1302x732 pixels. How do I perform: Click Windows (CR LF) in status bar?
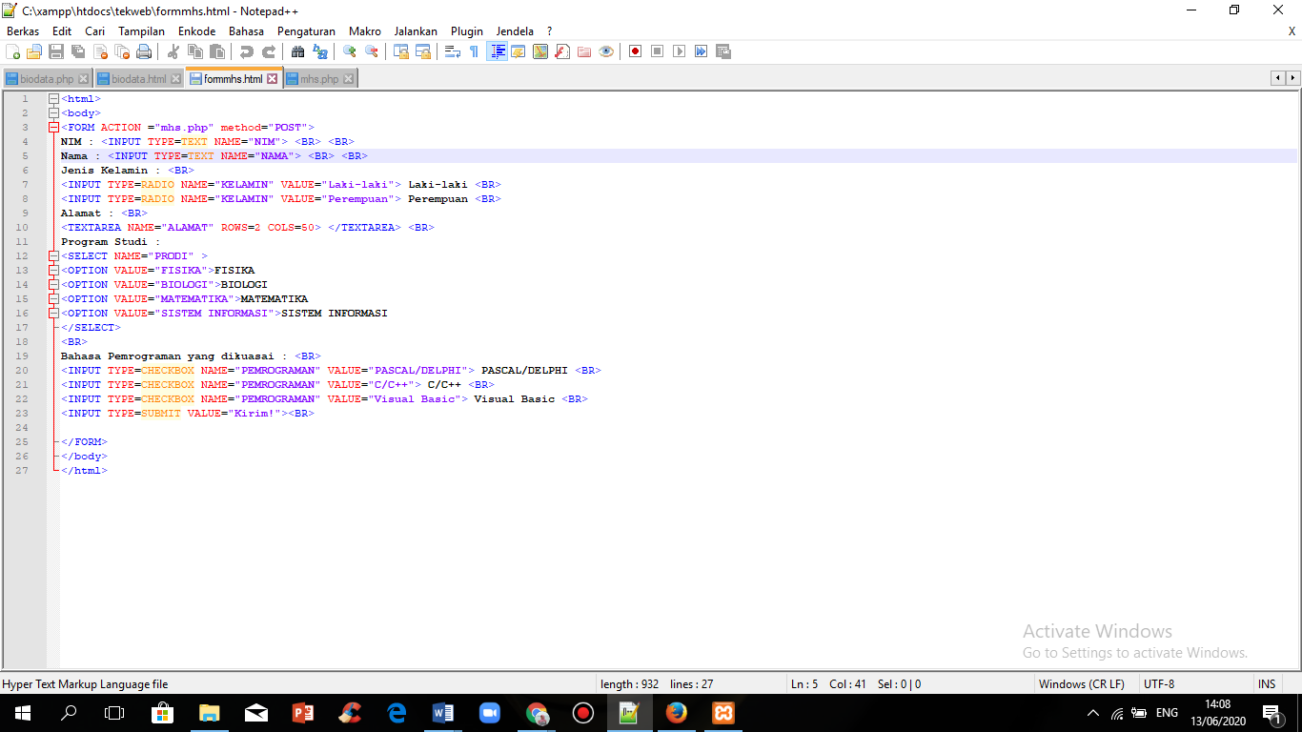1081,683
